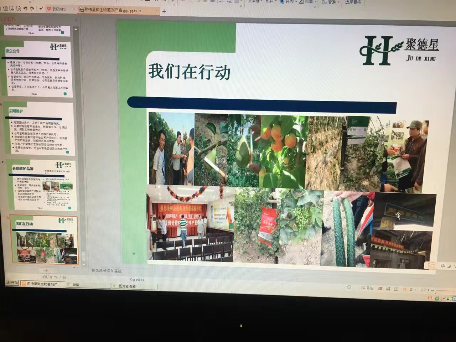This screenshot has height=342, width=456.
Task: Click the new tab plus button
Action: [x=164, y=11]
